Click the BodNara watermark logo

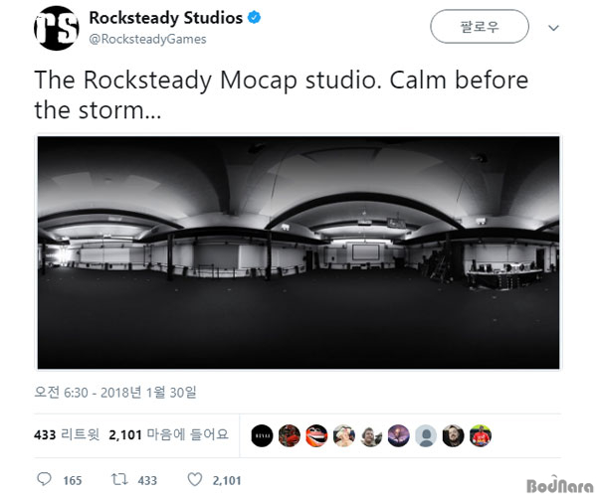560,485
